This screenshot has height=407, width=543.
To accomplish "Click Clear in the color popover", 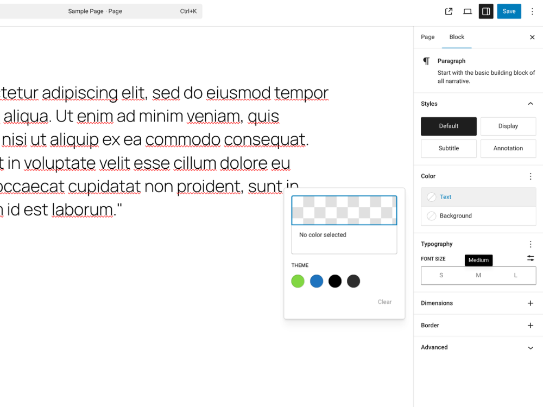I will pyautogui.click(x=384, y=302).
